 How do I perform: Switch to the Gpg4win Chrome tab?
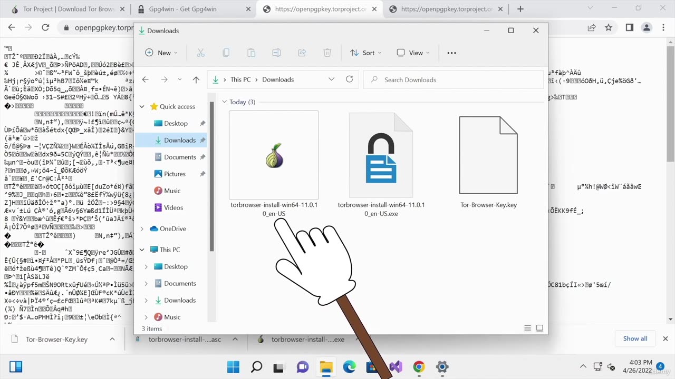[x=193, y=9]
